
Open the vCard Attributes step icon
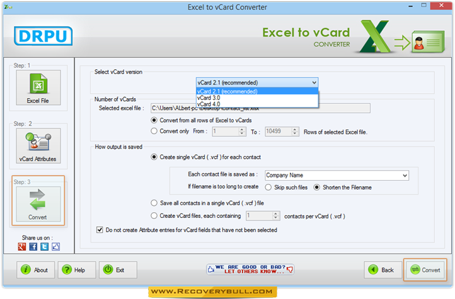38,146
